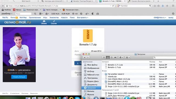Click the yellow zip archive icon
176x99 pixels.
[x=88, y=36]
